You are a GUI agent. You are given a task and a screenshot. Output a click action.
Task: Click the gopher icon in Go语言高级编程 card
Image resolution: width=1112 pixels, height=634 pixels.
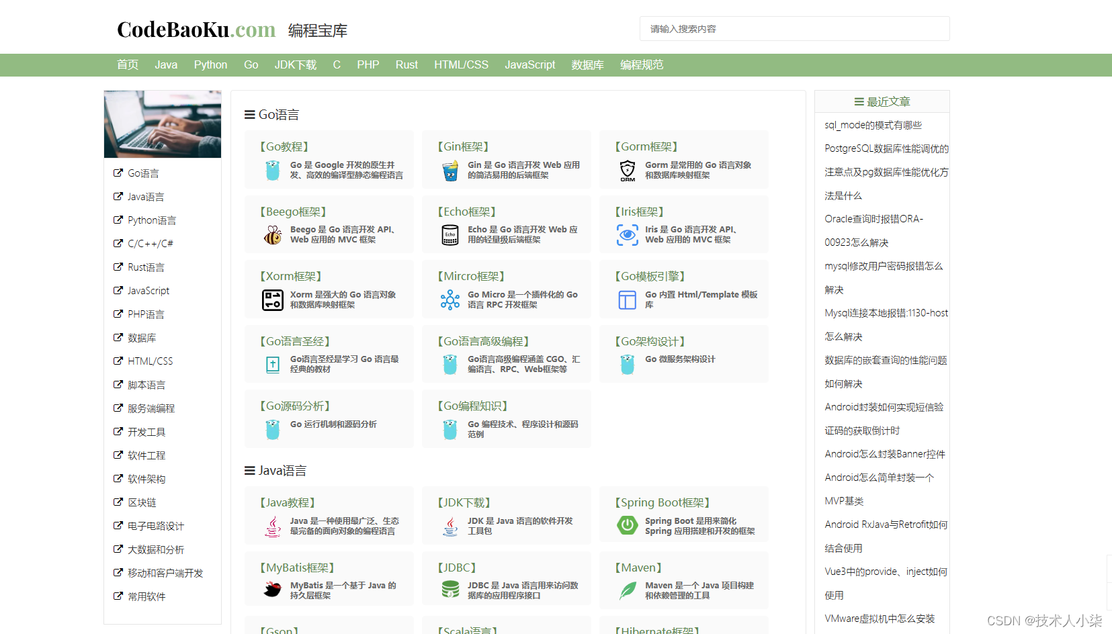pos(450,365)
